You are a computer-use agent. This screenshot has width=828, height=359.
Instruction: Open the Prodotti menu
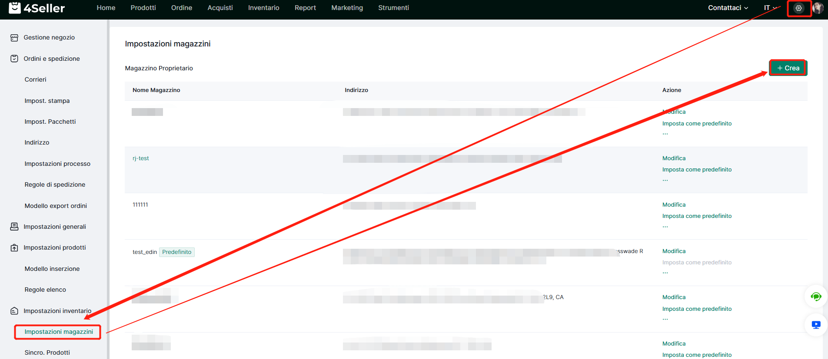coord(143,8)
